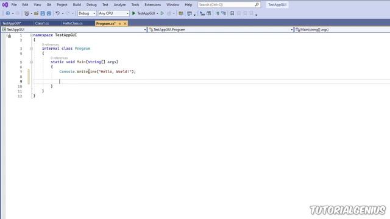Click the 0 references link above class Program
The image size is (390, 219).
[x=50, y=44]
